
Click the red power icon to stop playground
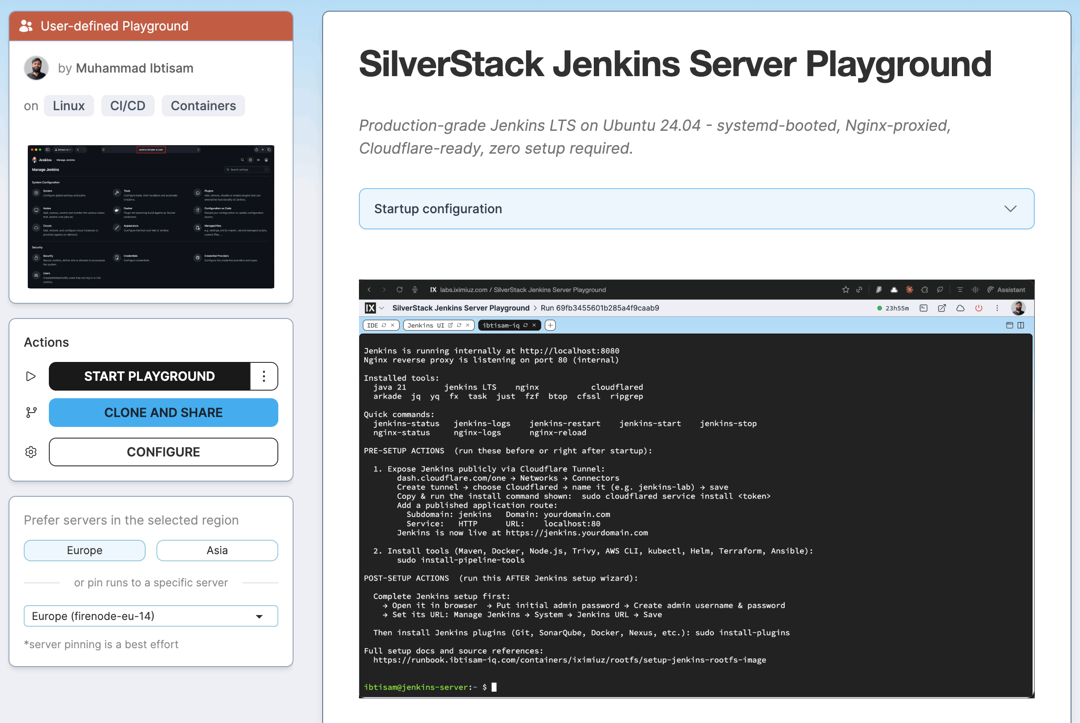(x=979, y=308)
